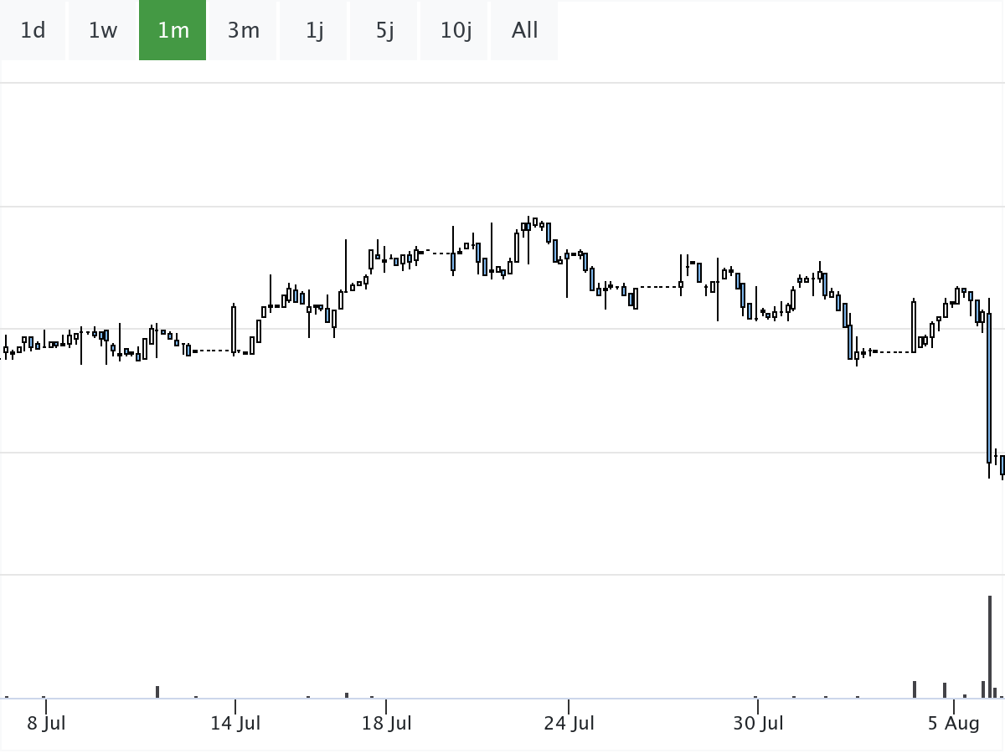Switch to the 1d range tab
This screenshot has width=1005, height=753.
(33, 31)
